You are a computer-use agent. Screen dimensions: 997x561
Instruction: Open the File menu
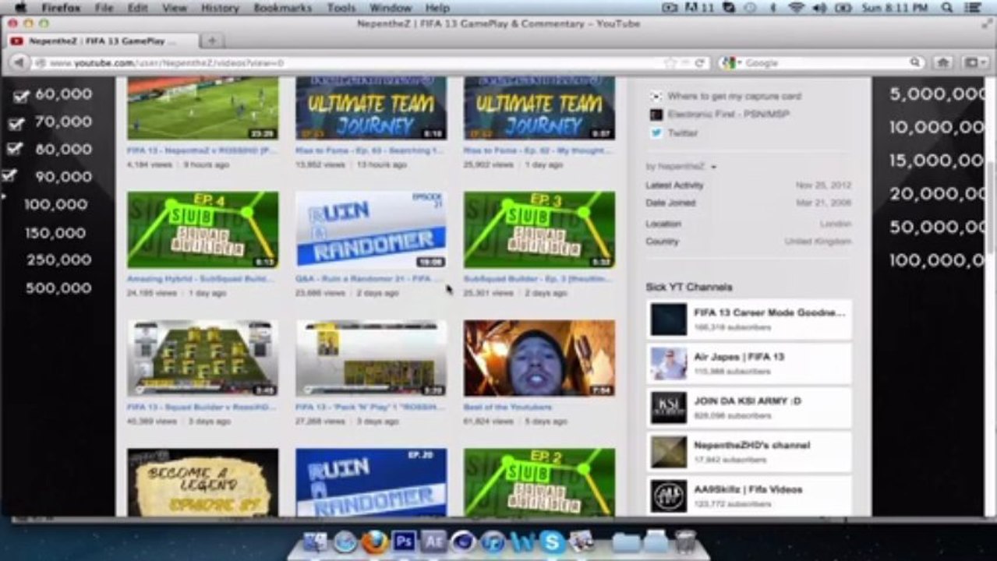click(104, 8)
